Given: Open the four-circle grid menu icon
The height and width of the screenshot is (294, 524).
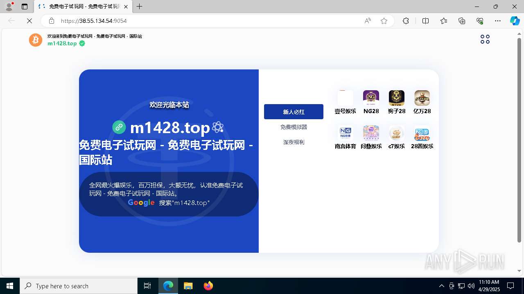Looking at the screenshot, I should [x=485, y=39].
